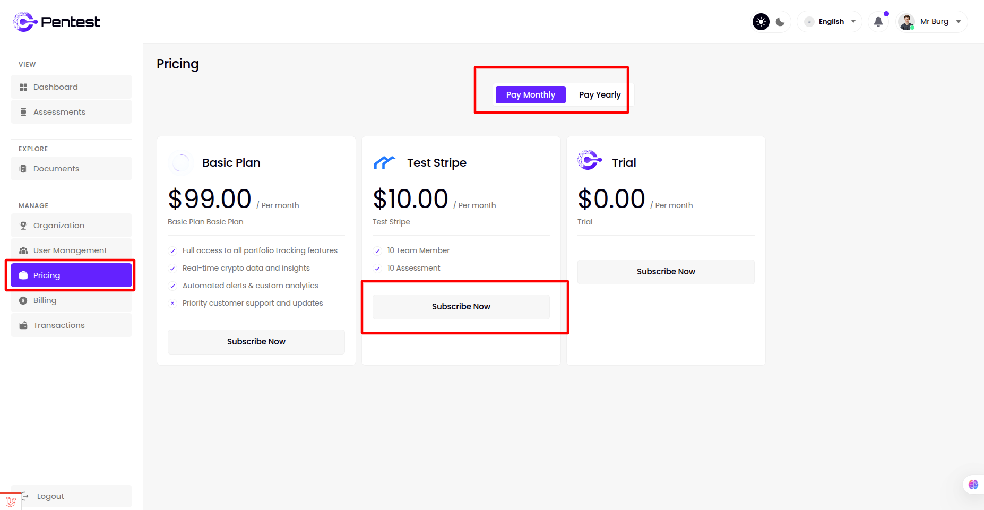Click the Test Stripe plan logo
This screenshot has width=984, height=510.
(385, 162)
